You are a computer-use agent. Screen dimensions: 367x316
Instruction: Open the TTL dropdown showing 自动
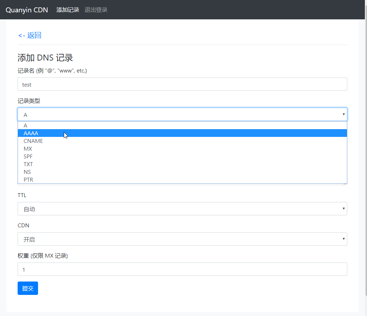coord(182,209)
